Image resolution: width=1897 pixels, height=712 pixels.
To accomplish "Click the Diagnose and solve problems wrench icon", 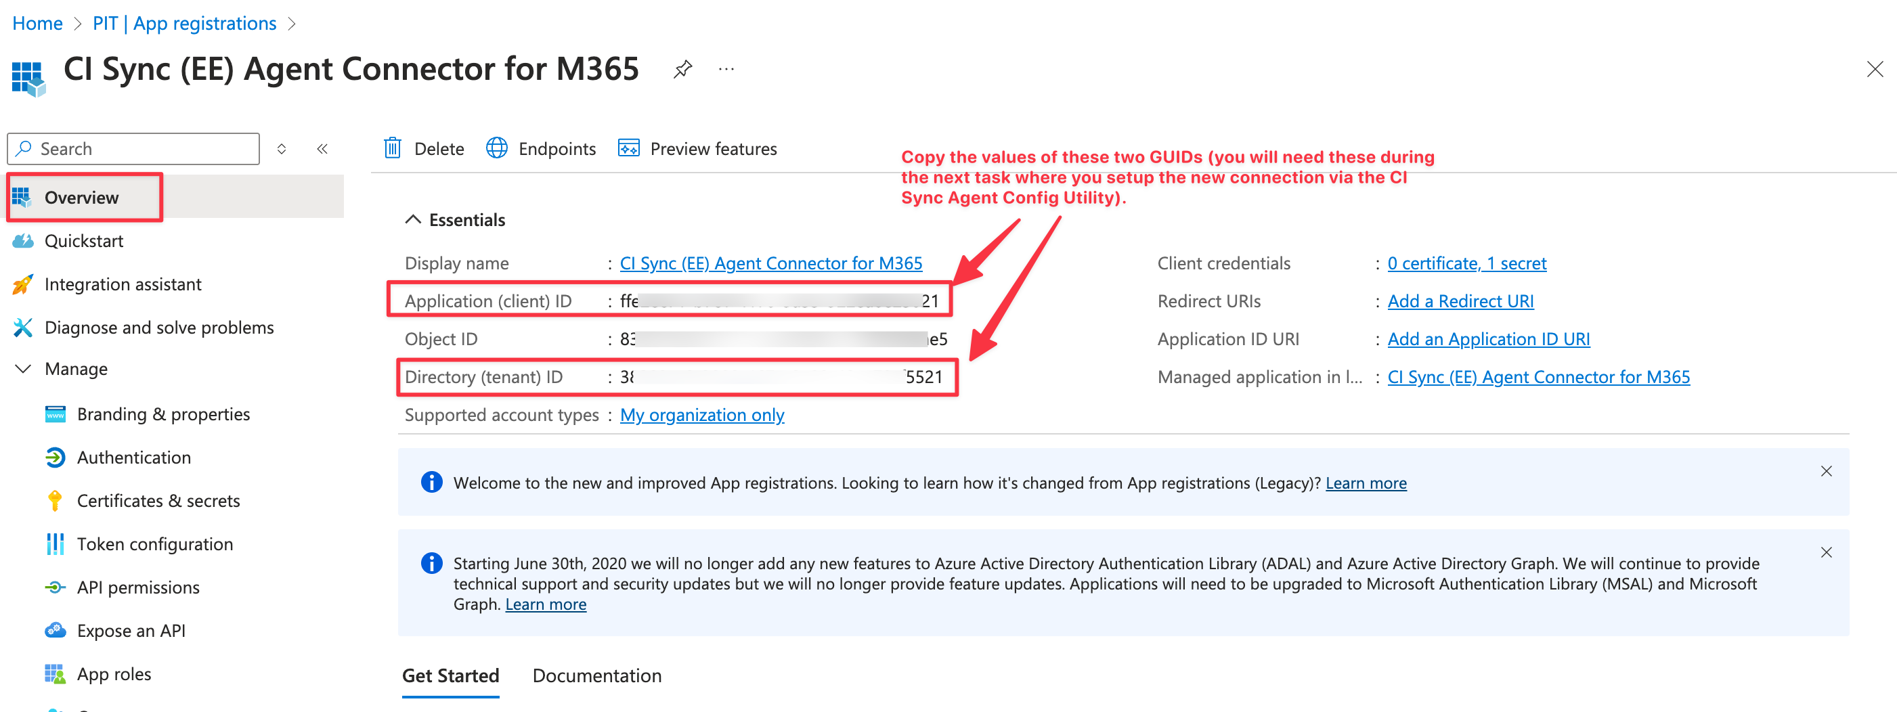I will coord(23,327).
